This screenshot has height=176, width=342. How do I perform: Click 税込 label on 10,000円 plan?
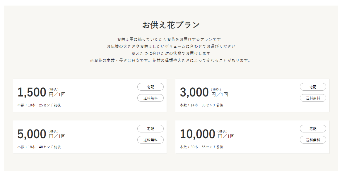pos(223,131)
